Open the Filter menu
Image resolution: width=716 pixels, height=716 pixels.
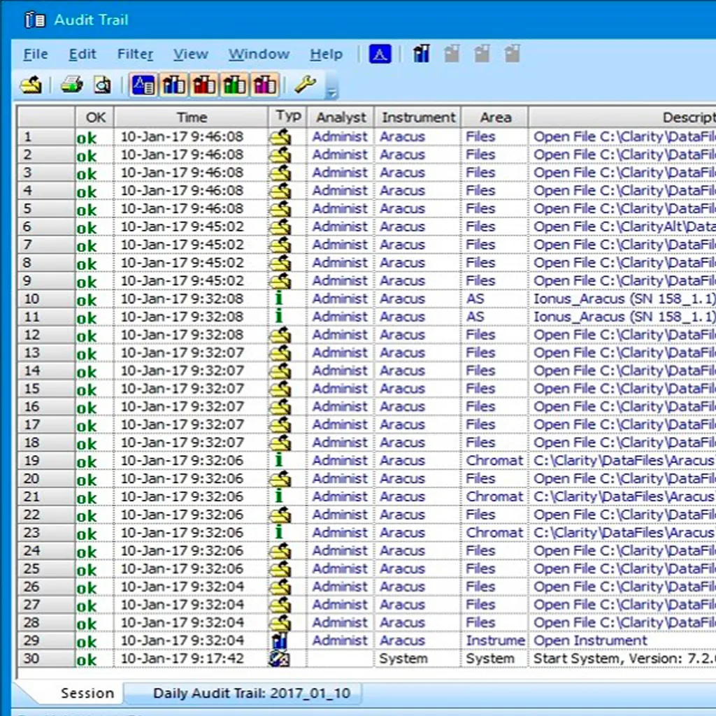135,55
